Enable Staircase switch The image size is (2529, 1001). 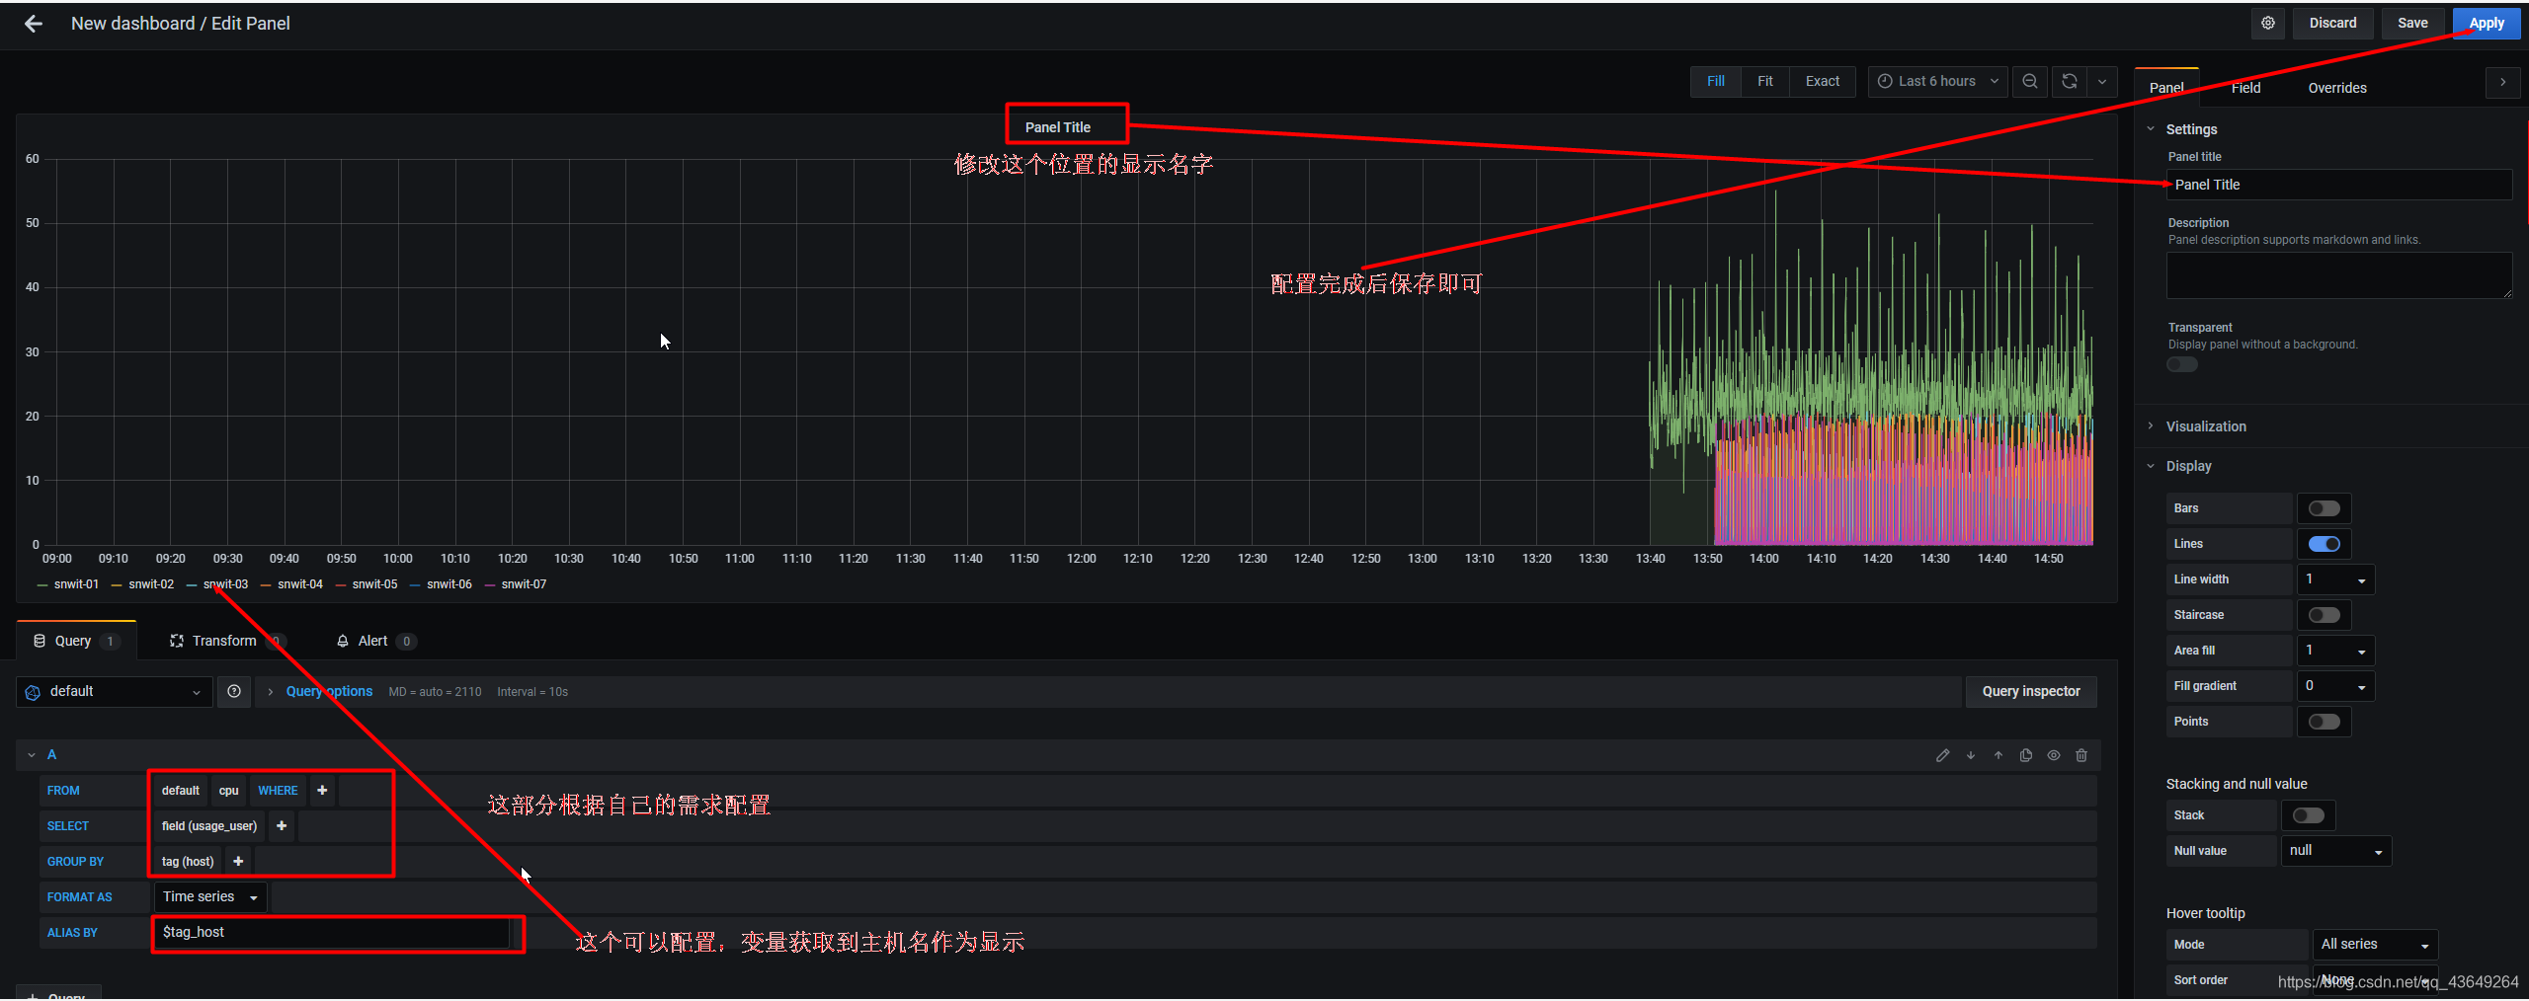click(2325, 615)
